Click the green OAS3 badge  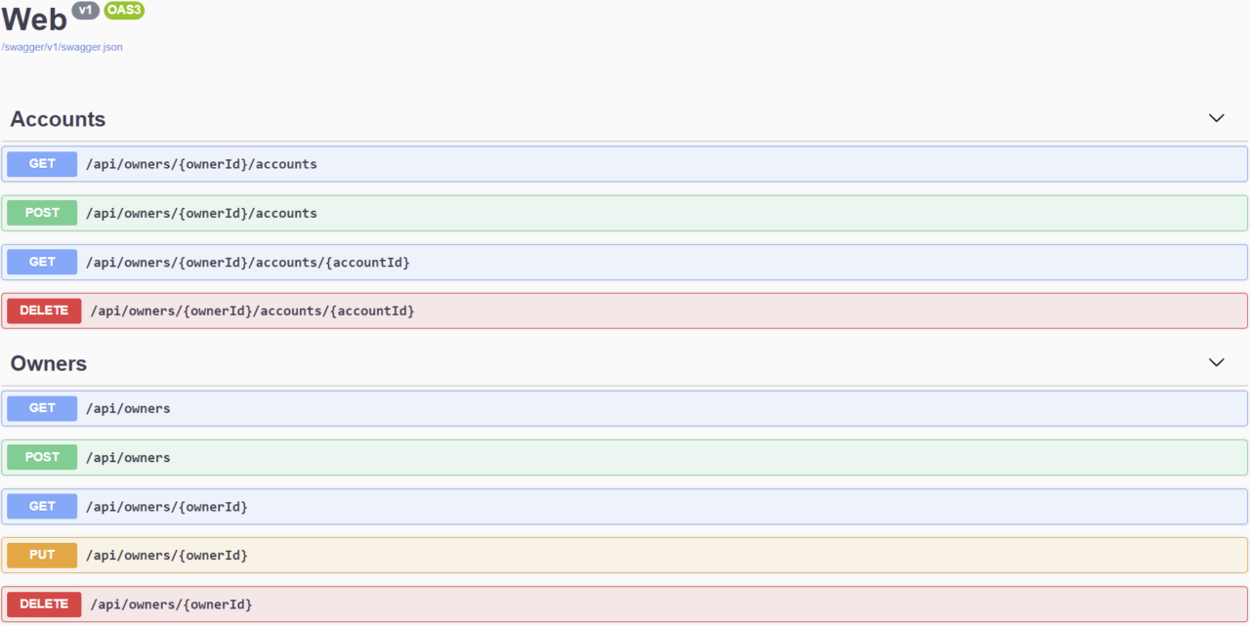[124, 11]
